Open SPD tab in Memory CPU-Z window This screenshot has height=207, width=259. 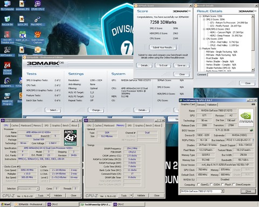pos(129,126)
